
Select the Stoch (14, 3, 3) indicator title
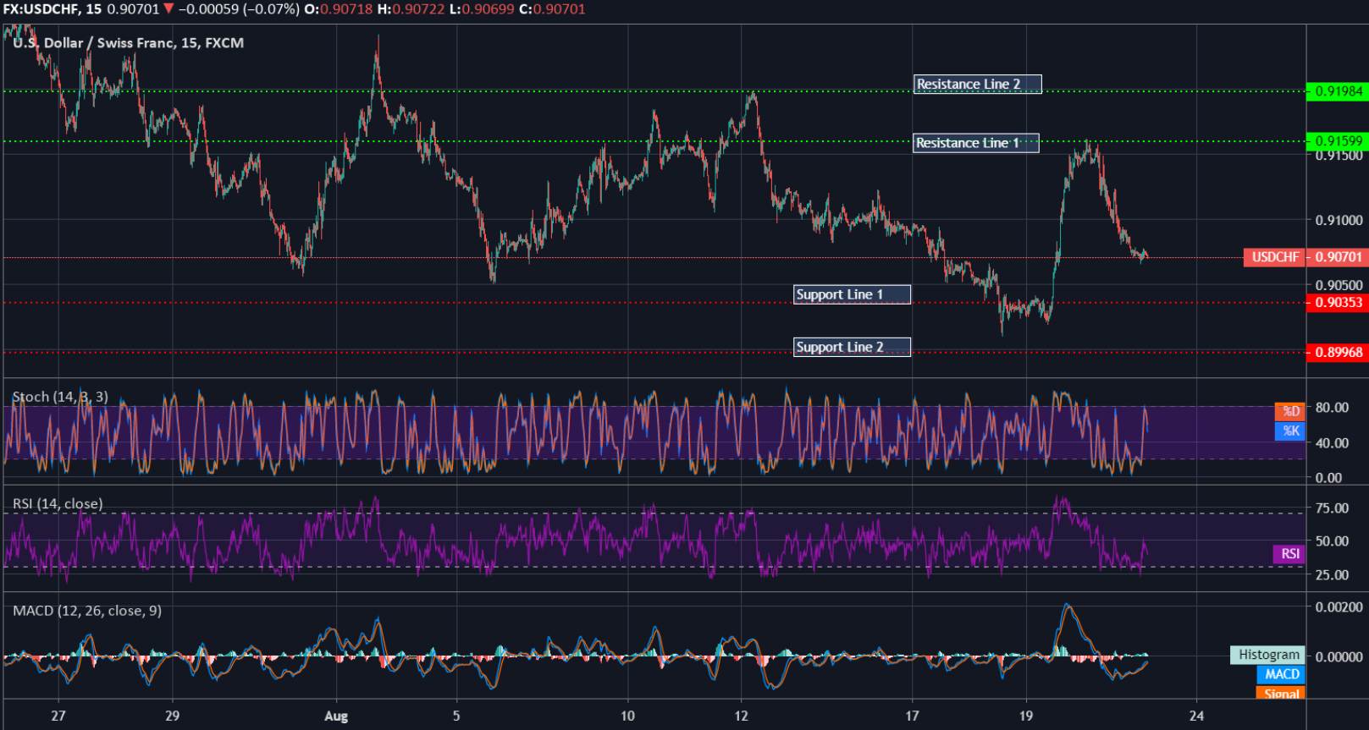click(x=60, y=397)
